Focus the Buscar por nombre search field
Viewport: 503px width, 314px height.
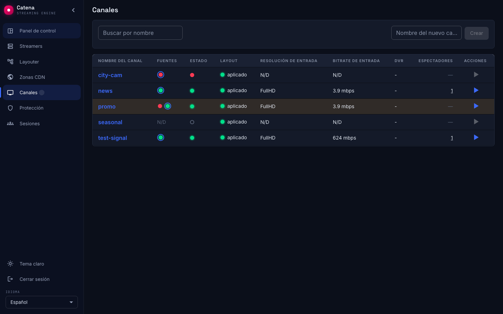[x=140, y=33]
